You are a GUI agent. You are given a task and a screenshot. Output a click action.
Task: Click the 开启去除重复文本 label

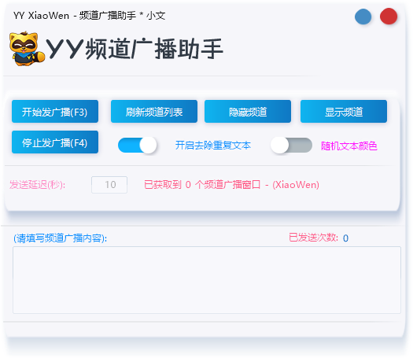tap(213, 146)
